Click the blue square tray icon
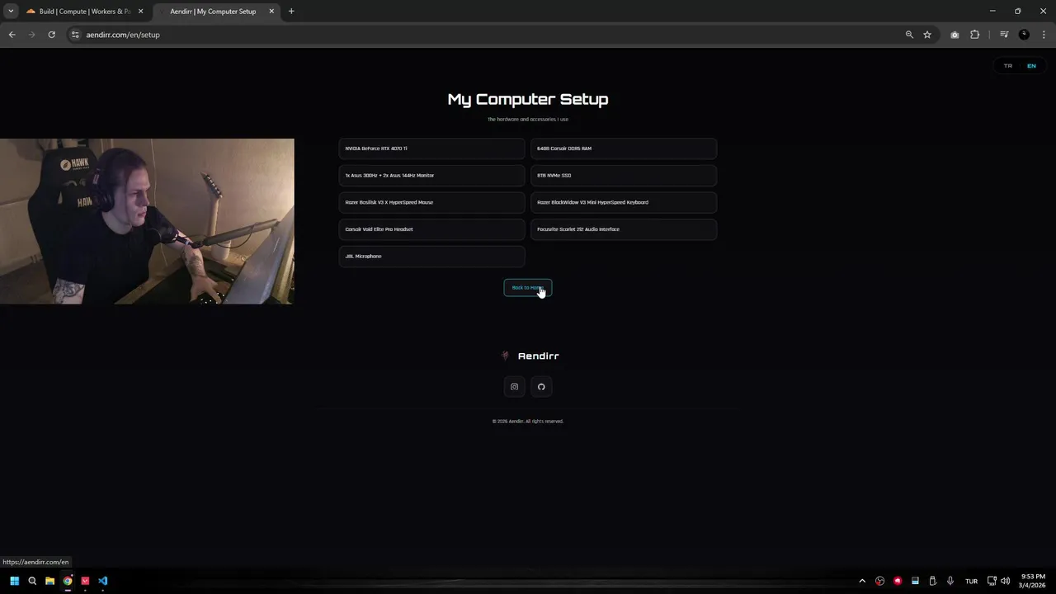 coord(915,581)
